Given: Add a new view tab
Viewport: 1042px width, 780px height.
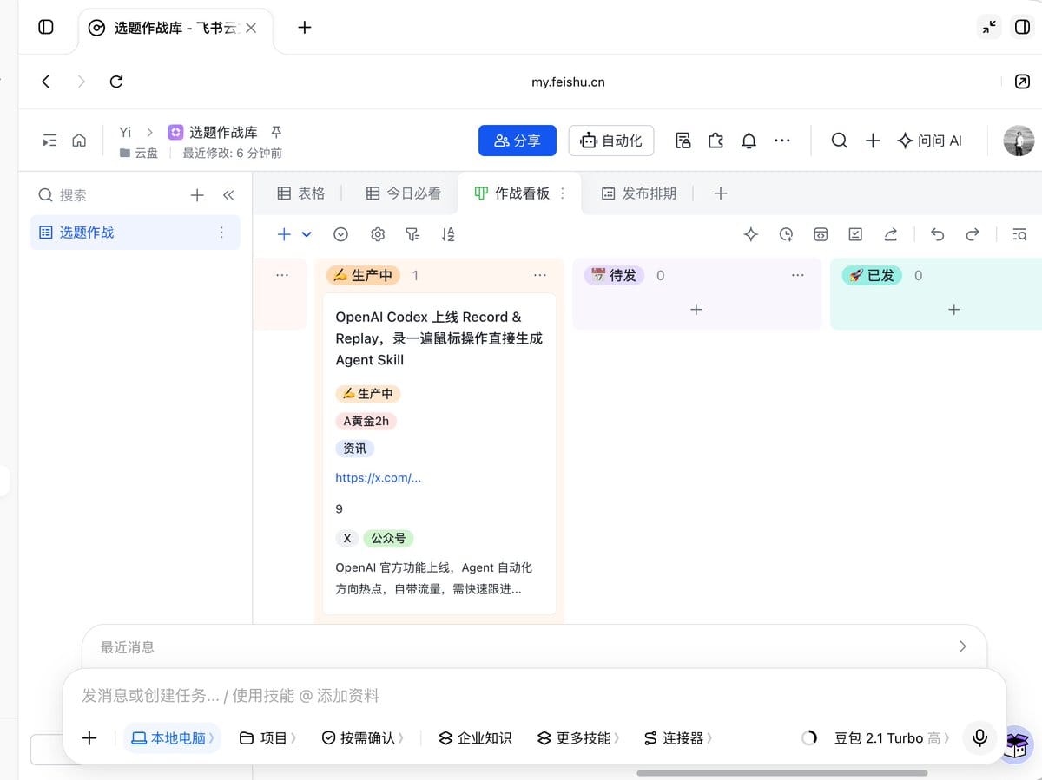Looking at the screenshot, I should [x=720, y=193].
